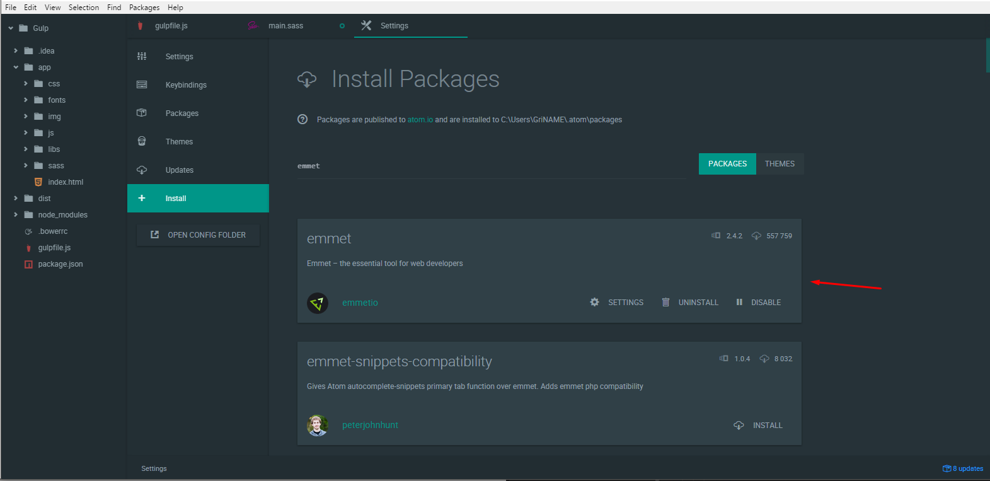Expand the dist folder

click(x=16, y=198)
